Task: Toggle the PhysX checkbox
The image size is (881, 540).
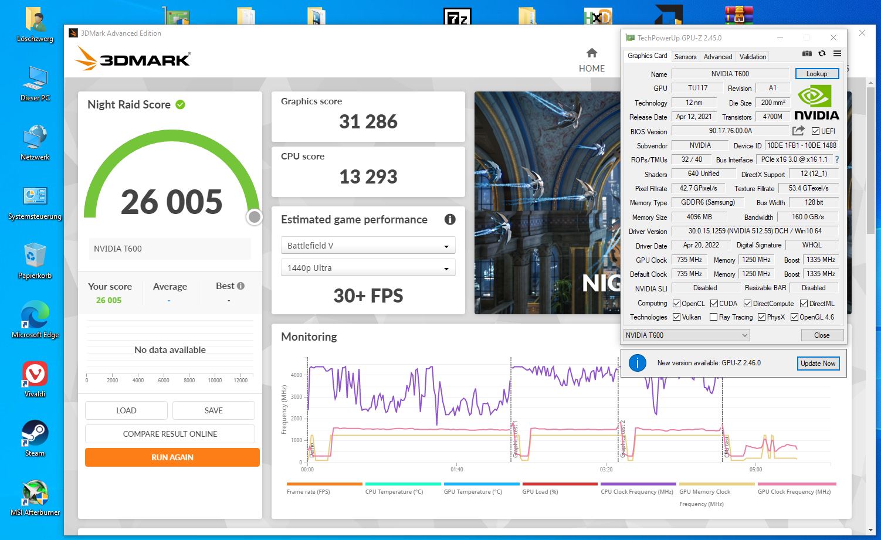Action: 761,317
